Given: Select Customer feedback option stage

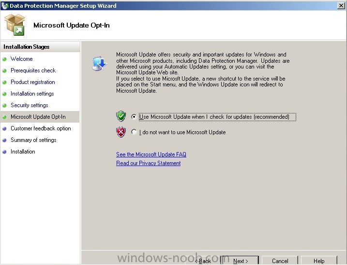Looking at the screenshot, I should point(41,128).
